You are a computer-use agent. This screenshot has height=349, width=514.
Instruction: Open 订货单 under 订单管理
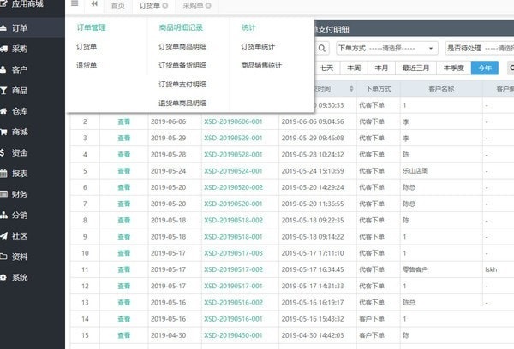(87, 47)
